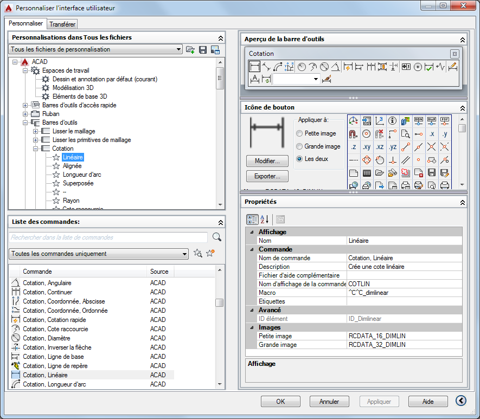The width and height of the screenshot is (480, 419).
Task: Click the Tolerance icon in toolbar preview
Action: [x=406, y=66]
